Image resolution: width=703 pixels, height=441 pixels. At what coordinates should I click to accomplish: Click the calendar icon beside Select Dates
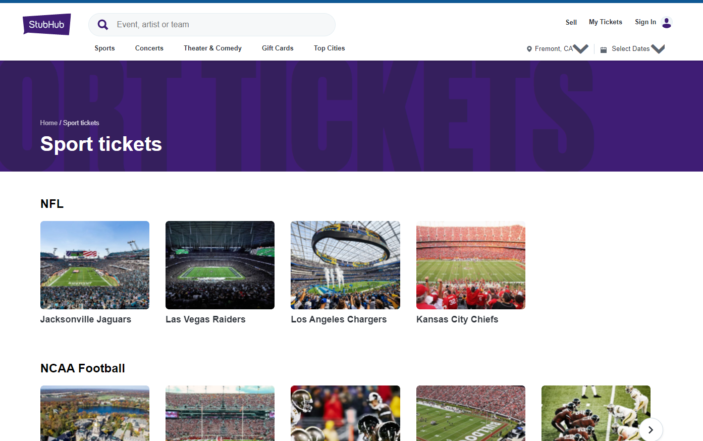pos(604,49)
